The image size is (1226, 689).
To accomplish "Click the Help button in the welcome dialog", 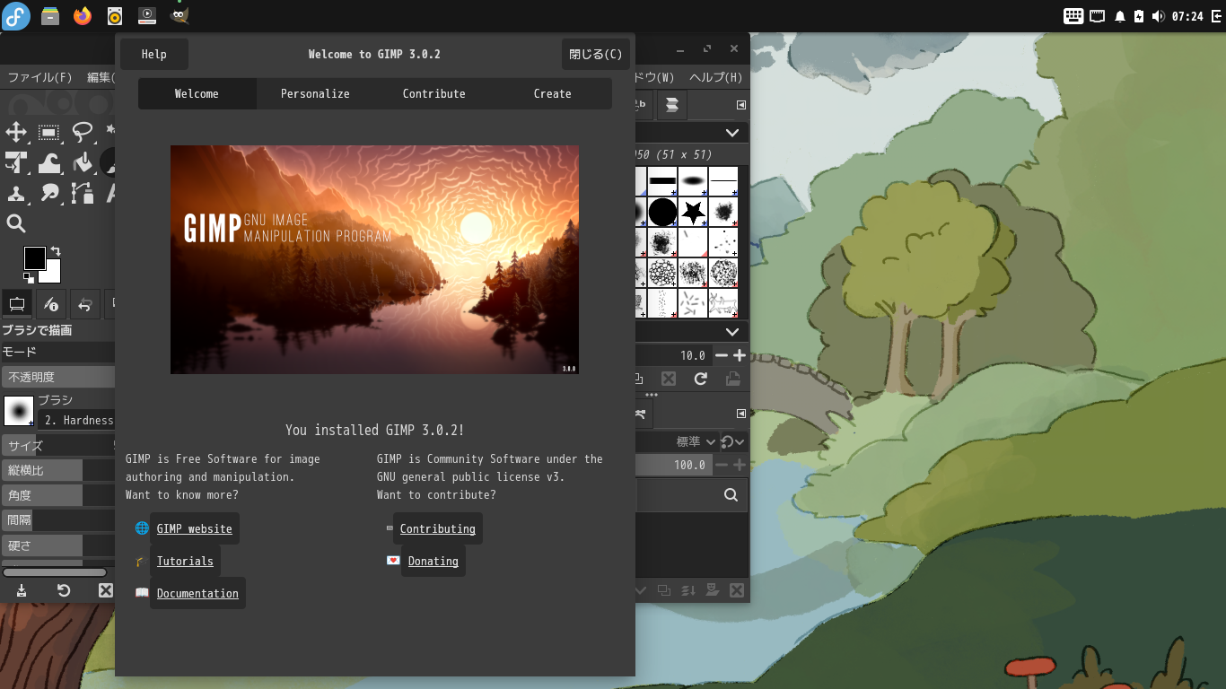I will pos(154,54).
